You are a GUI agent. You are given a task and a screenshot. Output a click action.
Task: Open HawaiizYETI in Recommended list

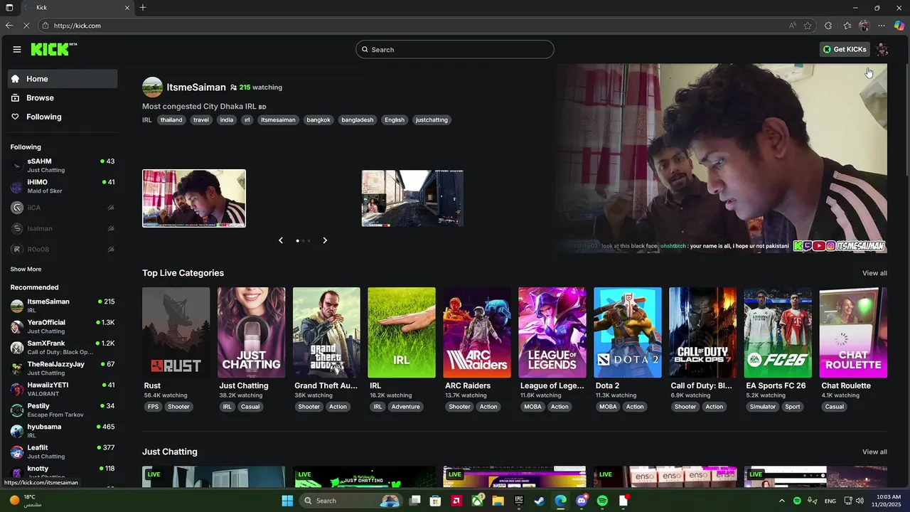[x=63, y=389]
